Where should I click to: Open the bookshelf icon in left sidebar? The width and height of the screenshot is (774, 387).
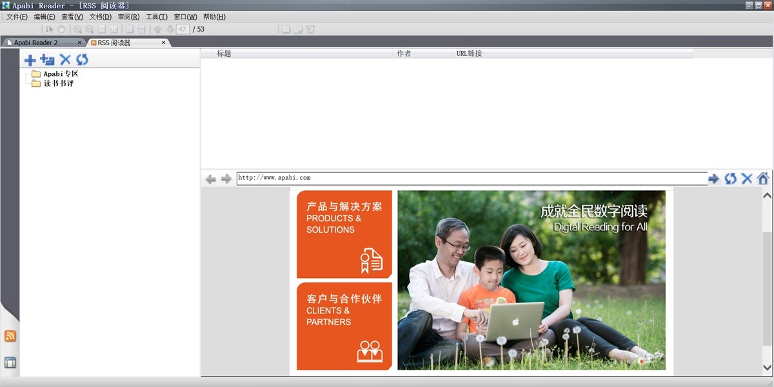click(x=10, y=362)
